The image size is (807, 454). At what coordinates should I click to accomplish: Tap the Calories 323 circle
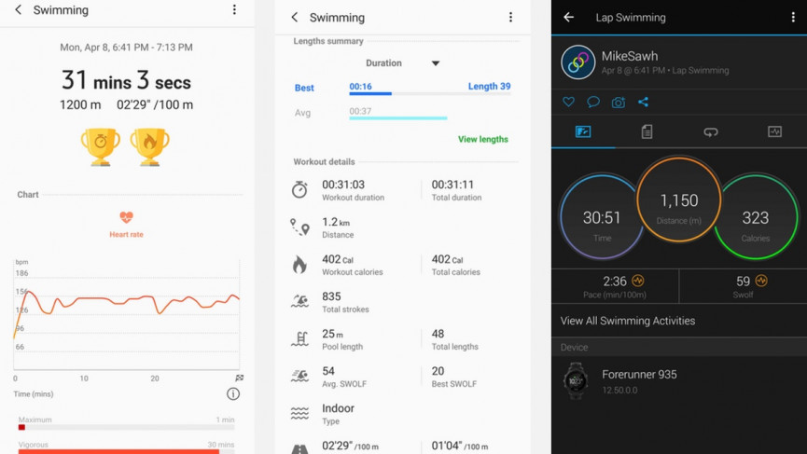[756, 217]
